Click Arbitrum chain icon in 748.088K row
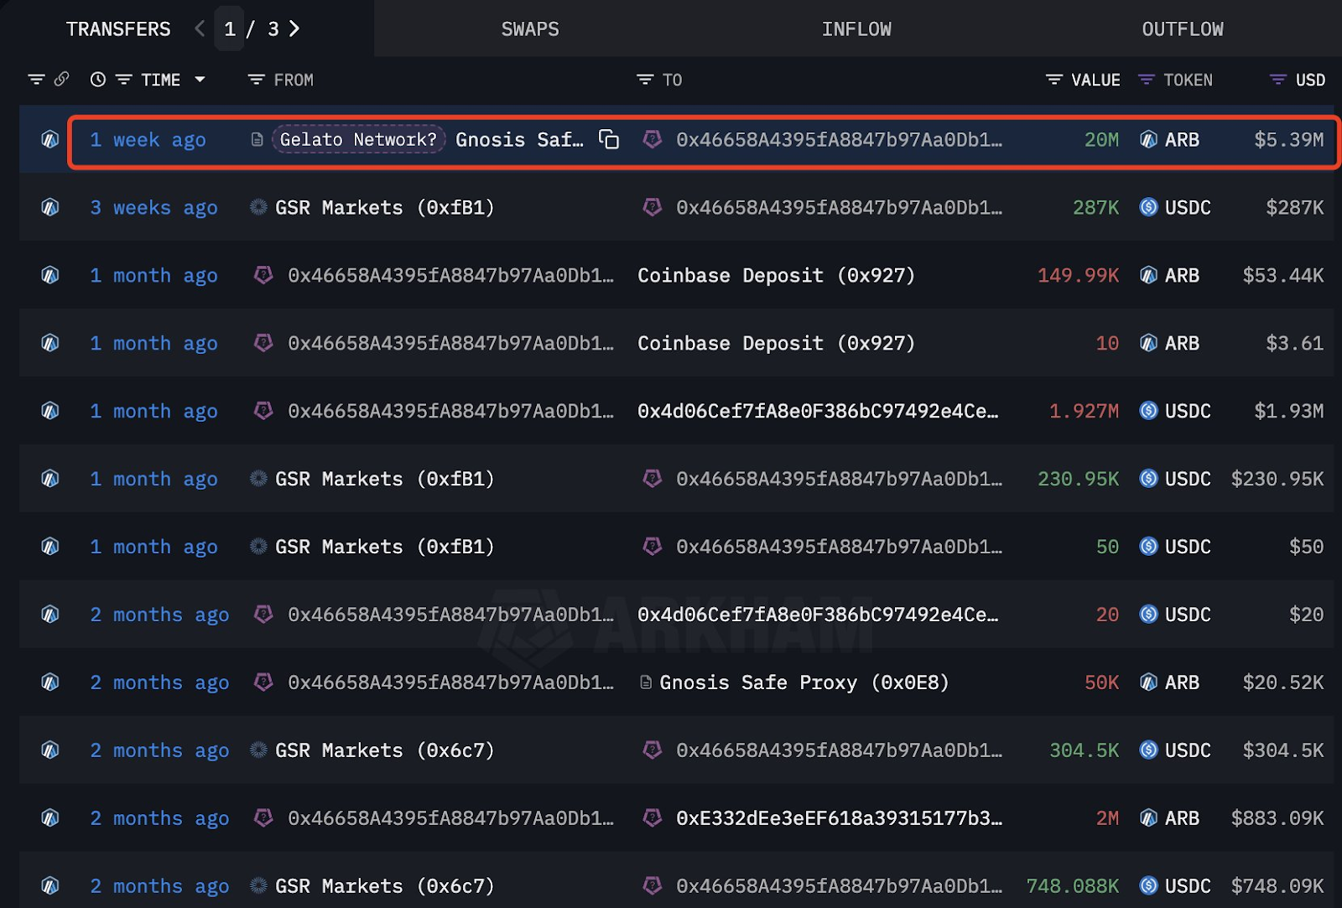The height and width of the screenshot is (908, 1342). (50, 886)
